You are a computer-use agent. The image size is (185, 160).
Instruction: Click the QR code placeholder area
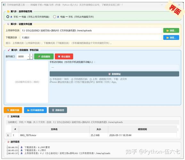pyautogui.click(x=27, y=82)
